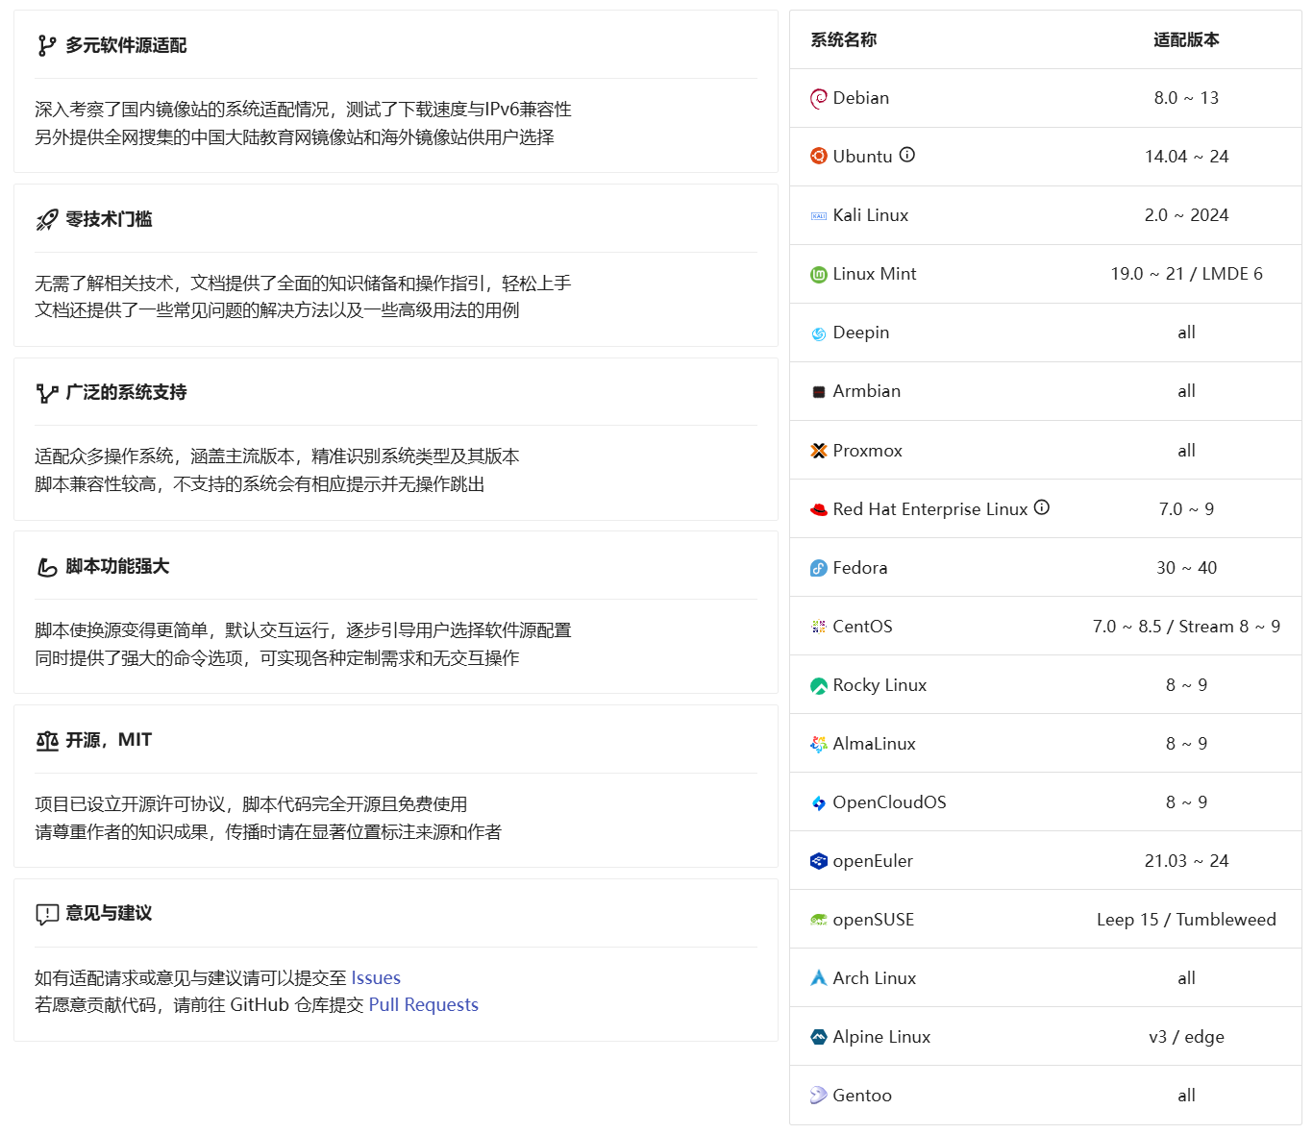This screenshot has height=1134, width=1313.
Task: Click the Gentoo logo icon
Action: [819, 1096]
